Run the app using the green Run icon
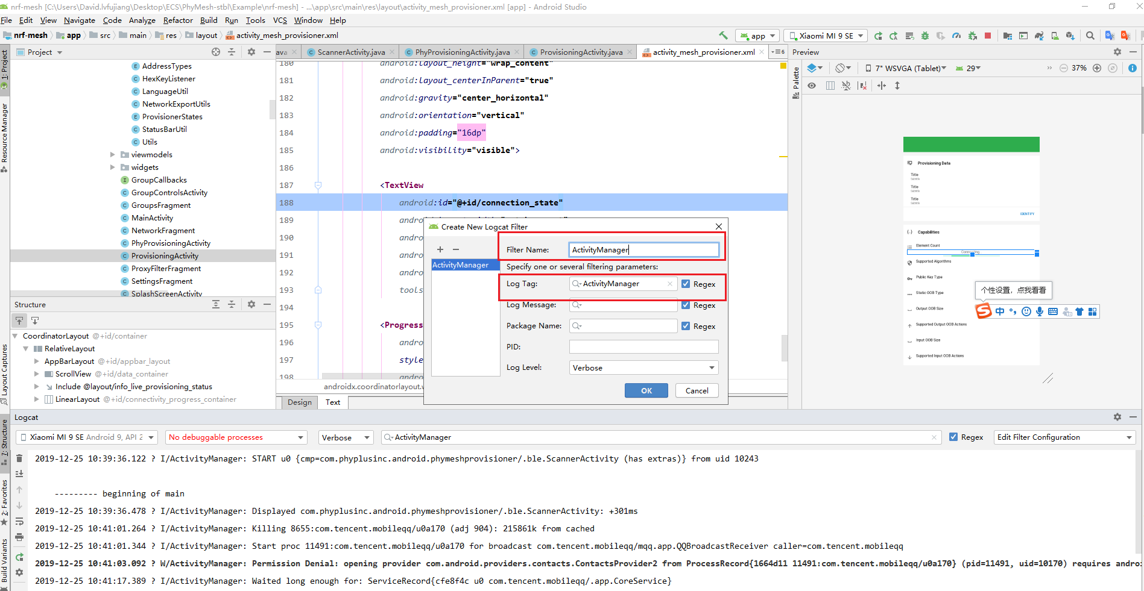This screenshot has height=591, width=1144. coord(879,36)
